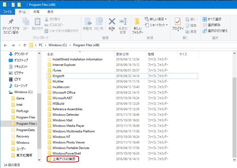Image resolution: width=237 pixels, height=168 pixels.
Task: Select the iTunes folder icon
Action: click(x=49, y=70)
